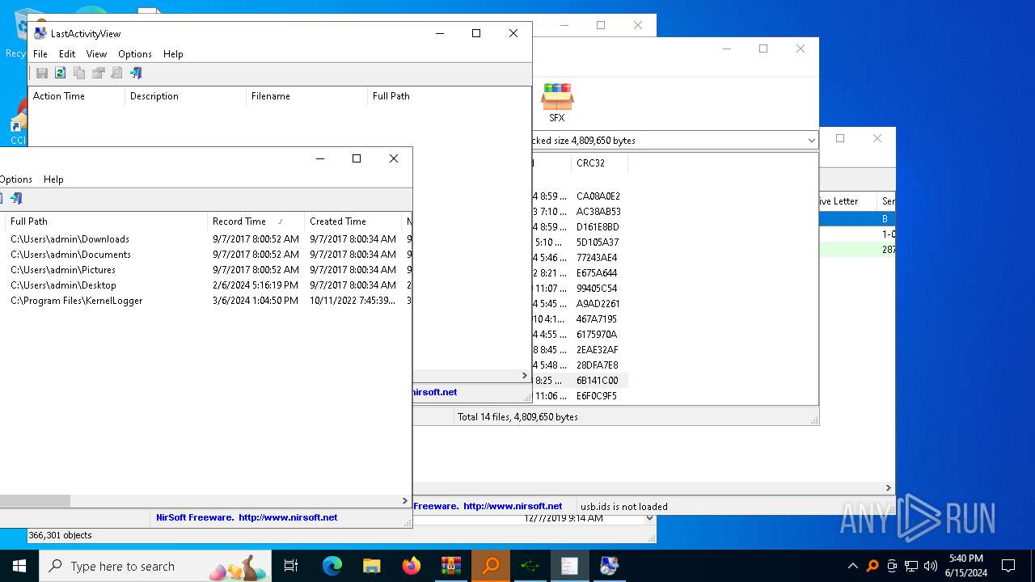Viewport: 1035px width, 582px height.
Task: Click the Properties icon in LastActivityView toolbar
Action: [98, 73]
